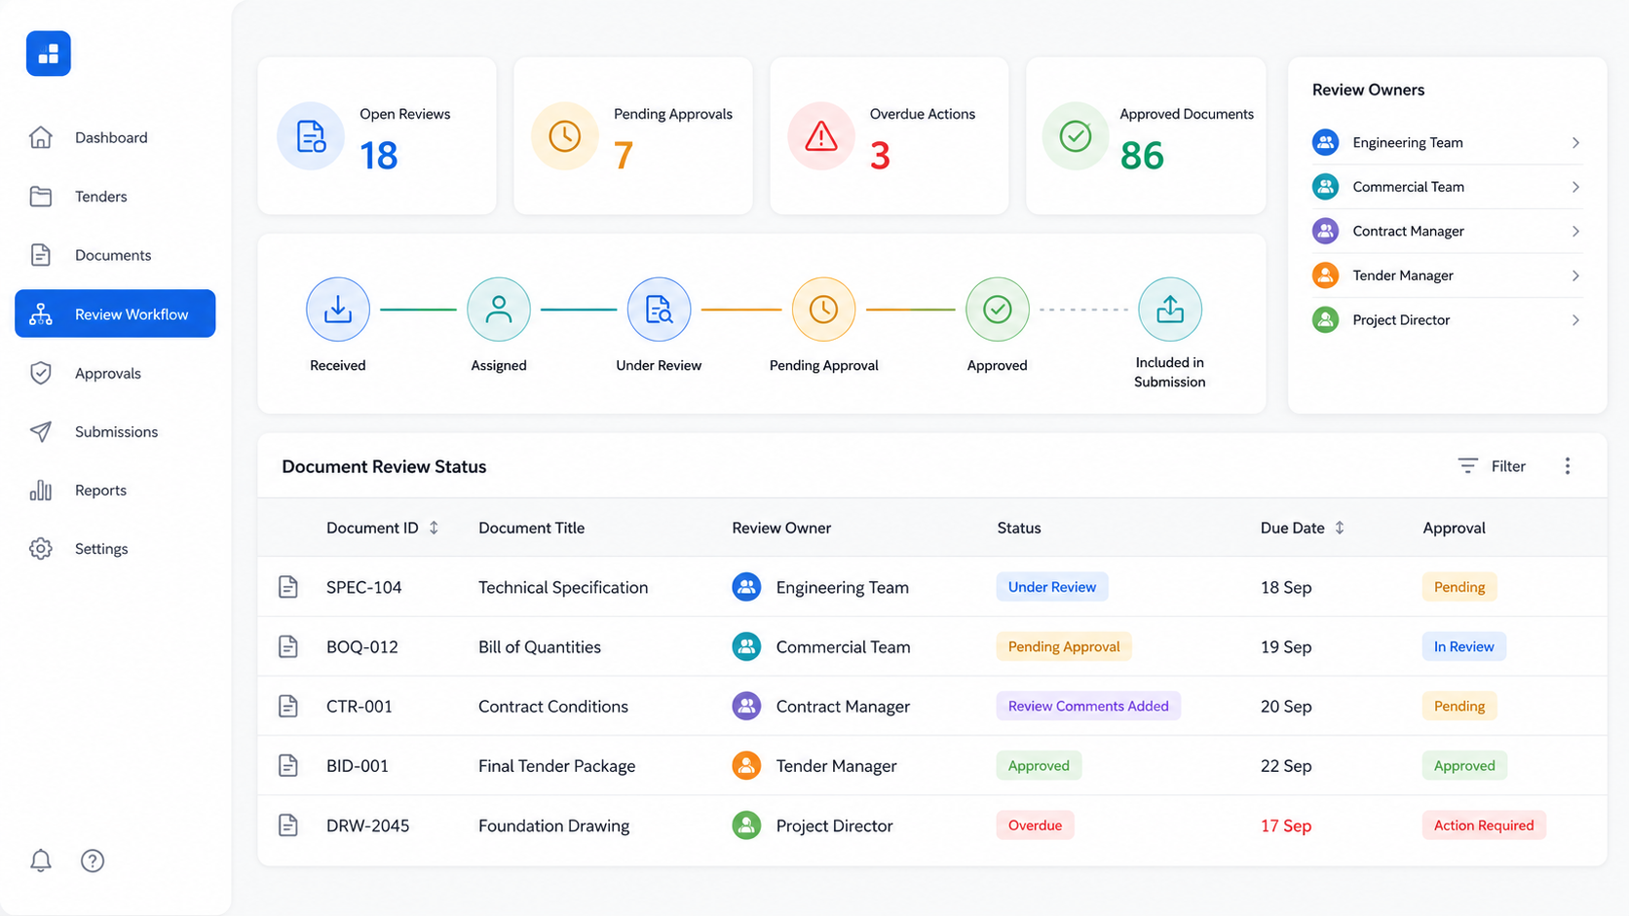Select the Received workflow stage icon

[x=338, y=310]
